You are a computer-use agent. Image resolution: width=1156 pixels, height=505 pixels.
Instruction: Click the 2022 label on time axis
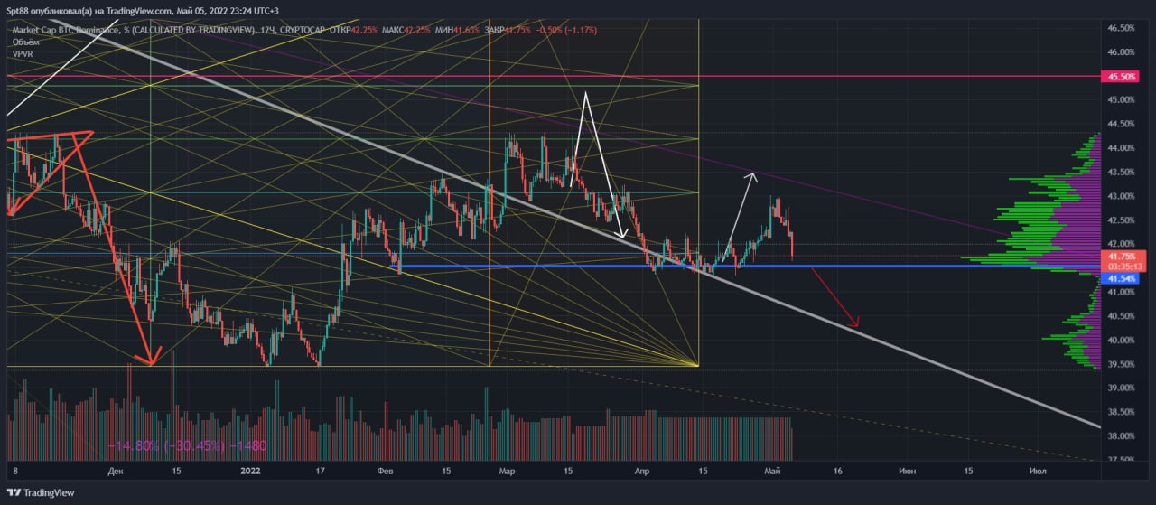click(251, 471)
